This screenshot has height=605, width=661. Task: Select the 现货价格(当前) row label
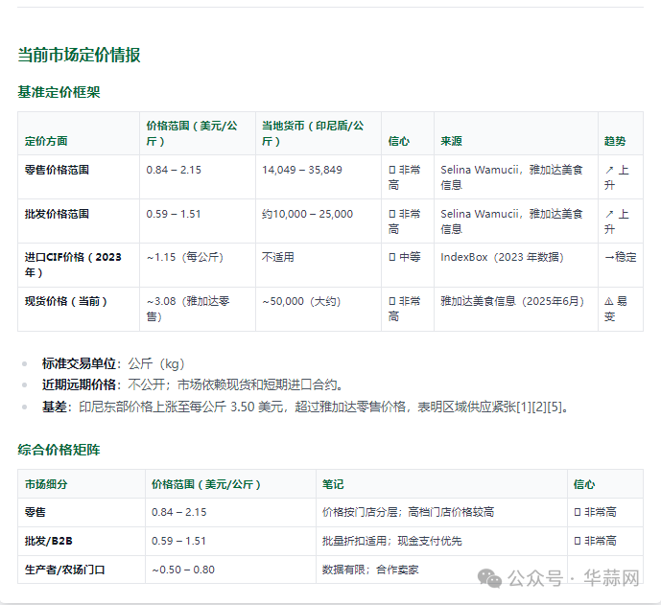pyautogui.click(x=66, y=301)
